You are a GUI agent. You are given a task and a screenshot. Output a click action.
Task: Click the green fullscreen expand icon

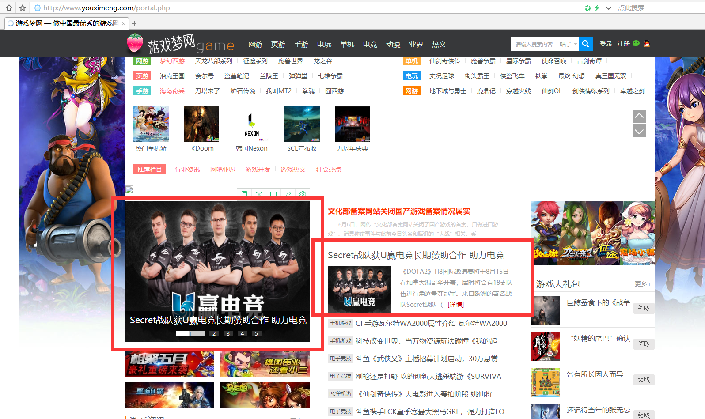(259, 194)
